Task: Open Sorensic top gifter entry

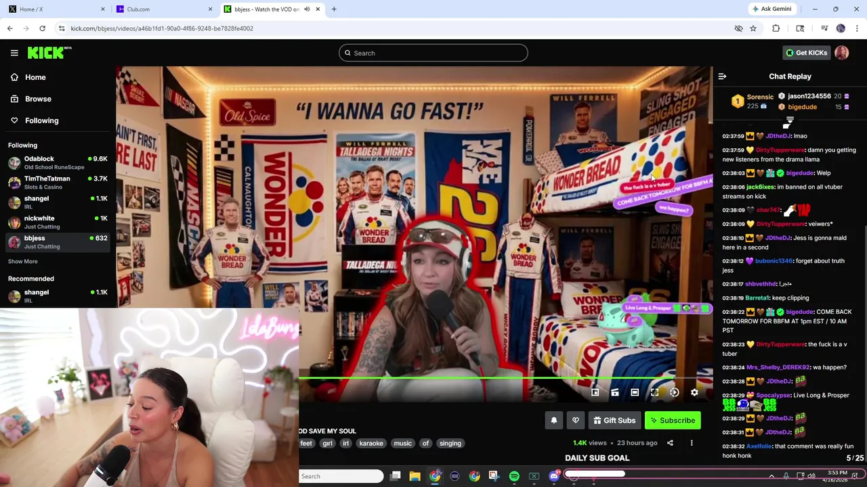Action: click(x=752, y=101)
